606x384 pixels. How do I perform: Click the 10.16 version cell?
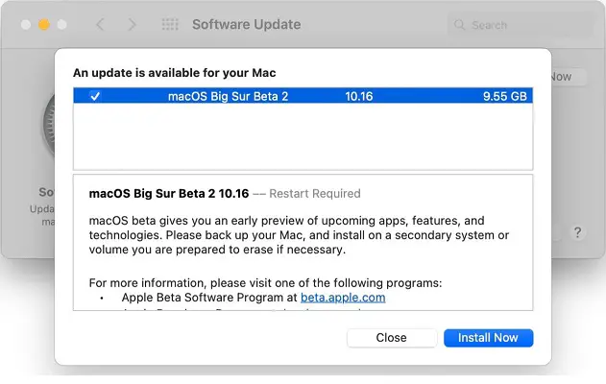point(358,96)
